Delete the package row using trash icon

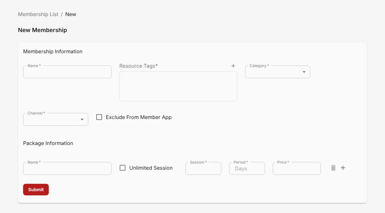coord(333,168)
